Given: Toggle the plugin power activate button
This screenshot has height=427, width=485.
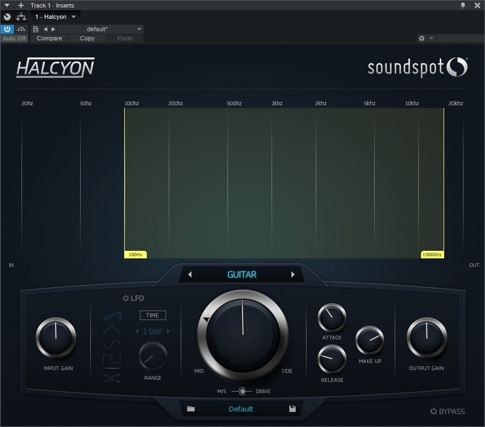Looking at the screenshot, I should point(7,29).
